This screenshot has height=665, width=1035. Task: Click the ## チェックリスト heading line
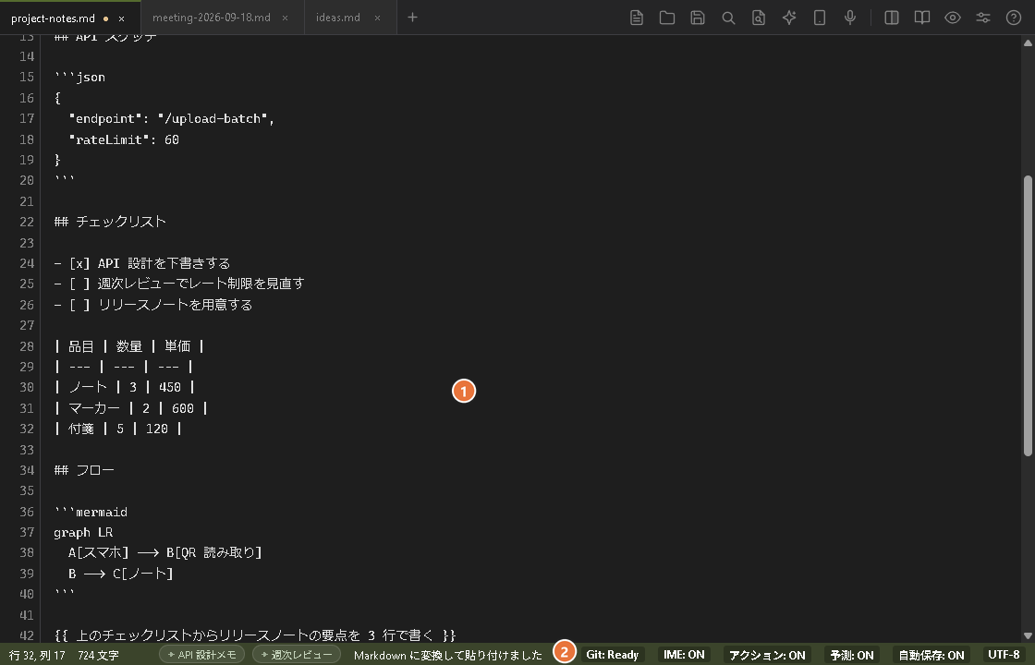[x=110, y=222]
